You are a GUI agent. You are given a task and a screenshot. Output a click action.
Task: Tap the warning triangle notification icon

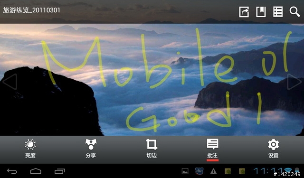(x=213, y=171)
